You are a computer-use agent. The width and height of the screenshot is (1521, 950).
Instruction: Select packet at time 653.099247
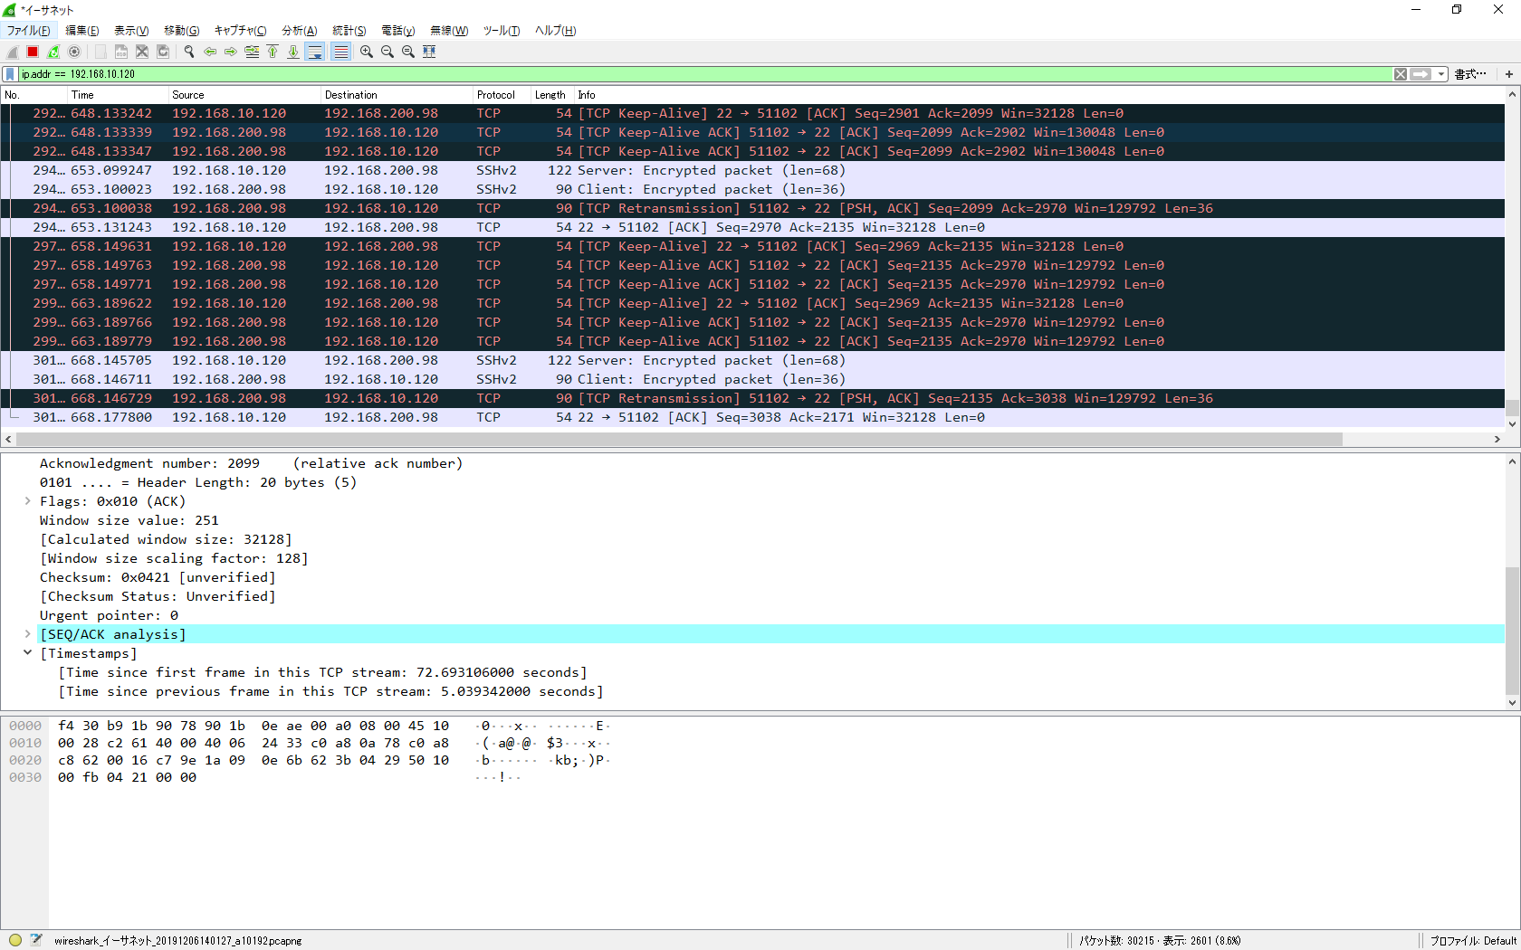click(x=752, y=170)
